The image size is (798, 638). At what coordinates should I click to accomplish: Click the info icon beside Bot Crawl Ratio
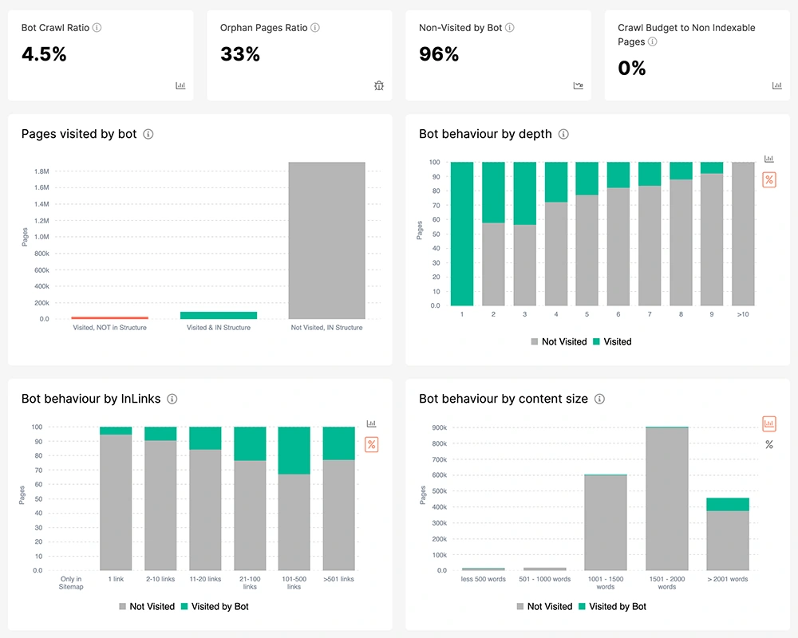97,28
